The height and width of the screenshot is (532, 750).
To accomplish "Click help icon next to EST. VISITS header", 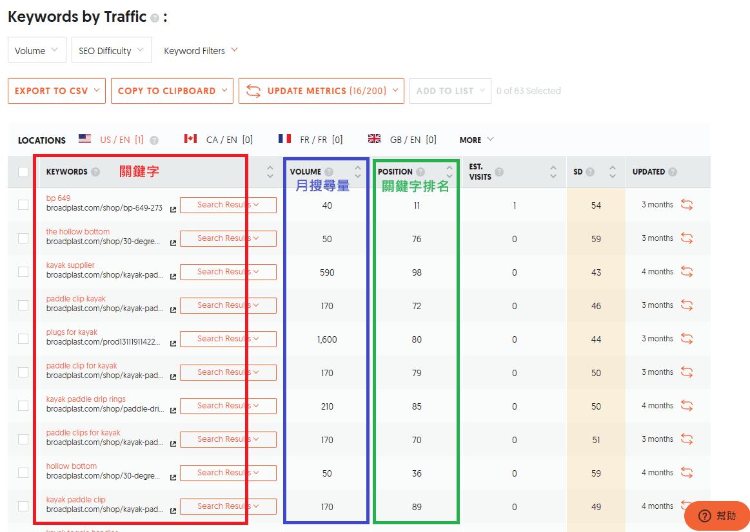I will coord(499,172).
